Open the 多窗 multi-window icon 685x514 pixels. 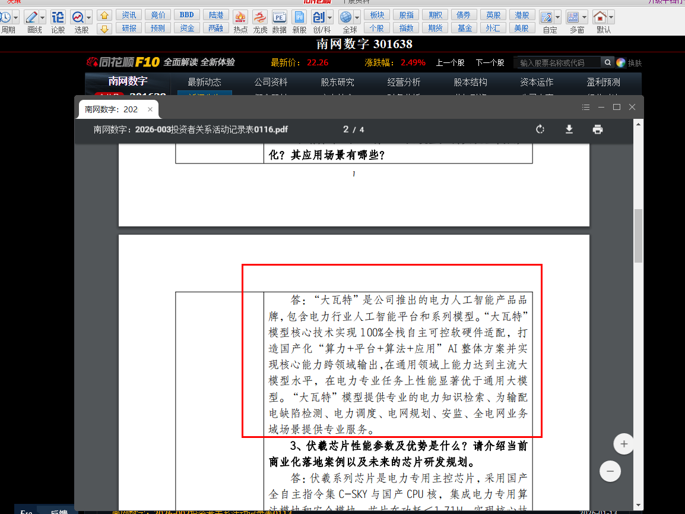click(573, 17)
